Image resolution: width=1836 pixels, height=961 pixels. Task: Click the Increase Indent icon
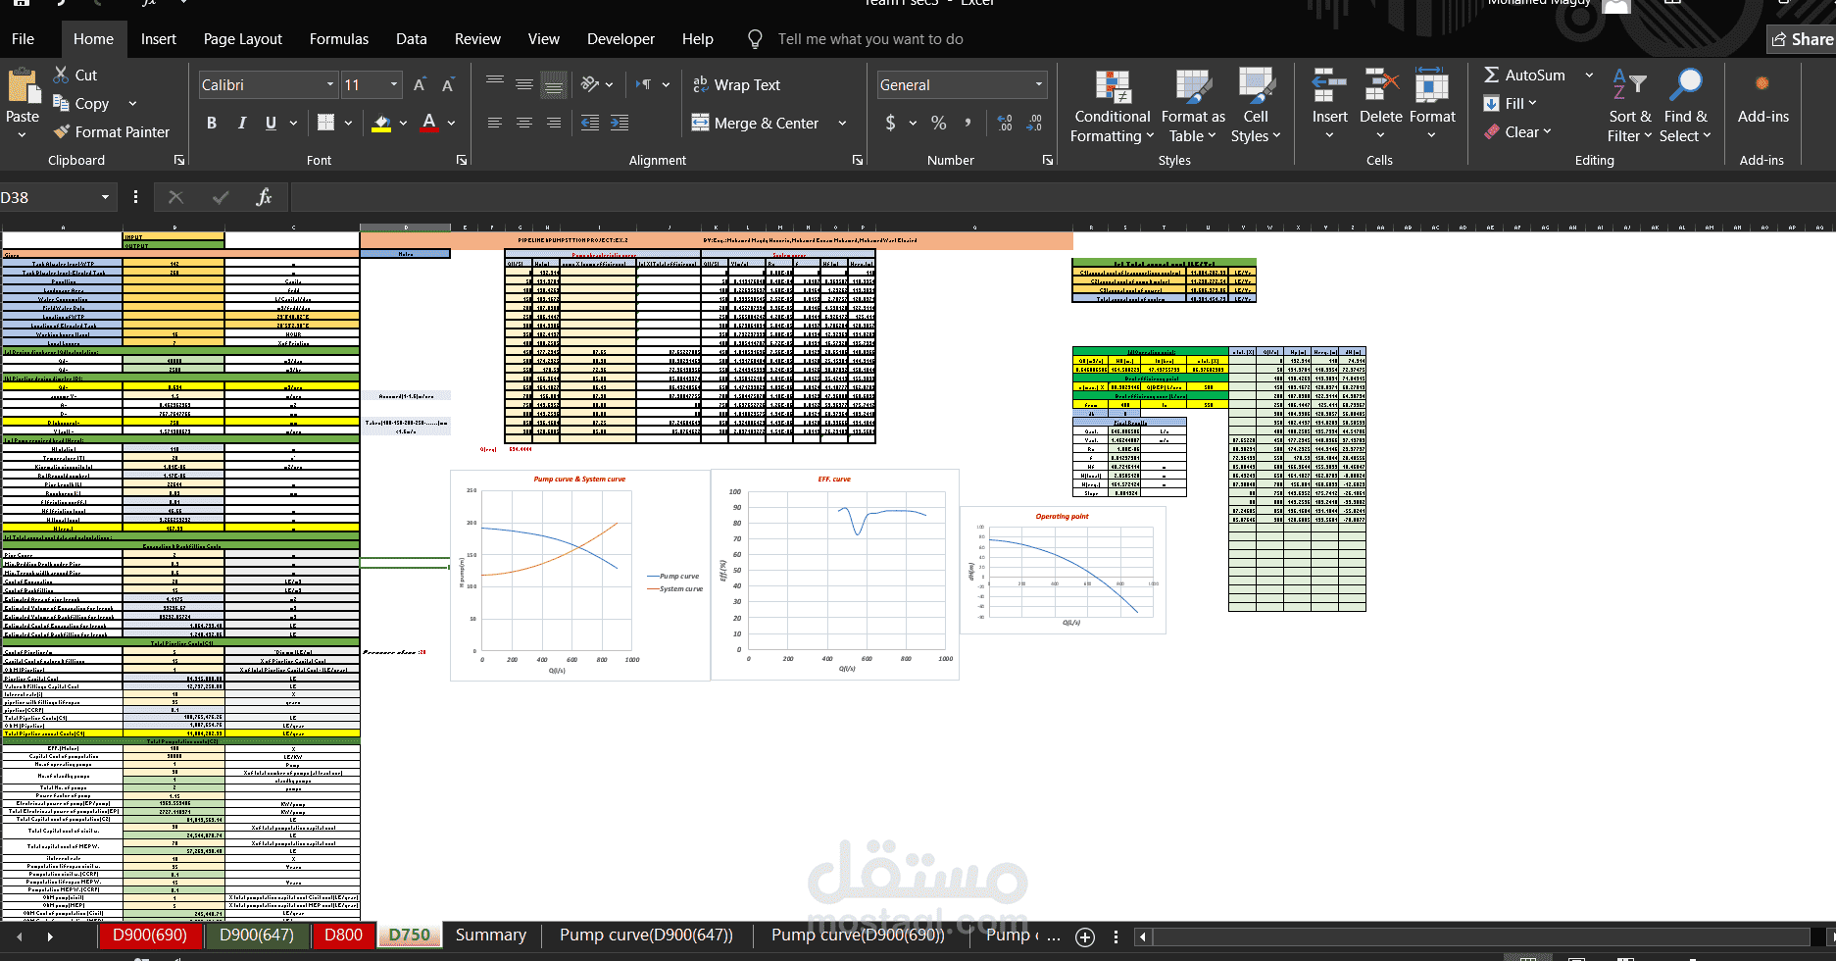point(620,123)
